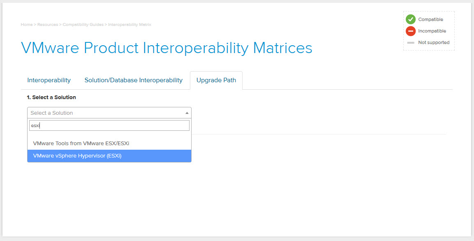Click the Compatible legend label
The height and width of the screenshot is (241, 474).
click(x=430, y=19)
